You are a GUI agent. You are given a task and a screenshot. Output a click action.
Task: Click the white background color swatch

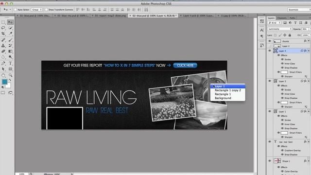tap(9, 86)
